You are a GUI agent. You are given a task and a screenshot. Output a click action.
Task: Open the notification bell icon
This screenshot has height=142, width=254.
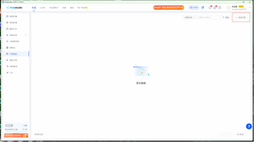click(210, 8)
